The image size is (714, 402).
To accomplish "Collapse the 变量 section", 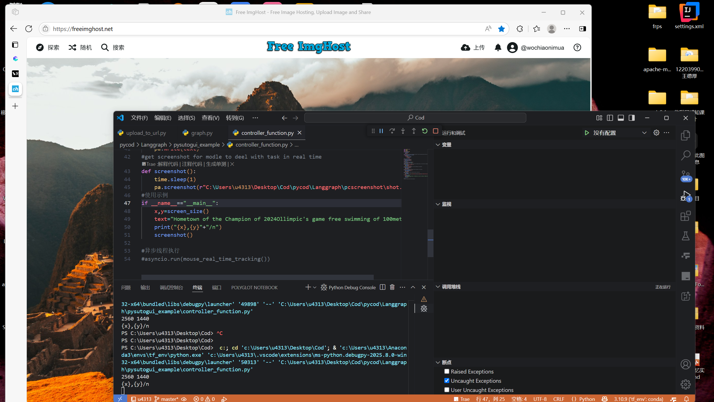I will [x=438, y=145].
